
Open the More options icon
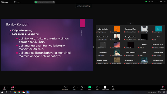[113, 87]
